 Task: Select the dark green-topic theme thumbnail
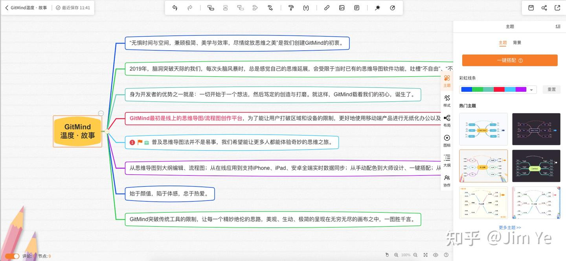[x=536, y=166]
